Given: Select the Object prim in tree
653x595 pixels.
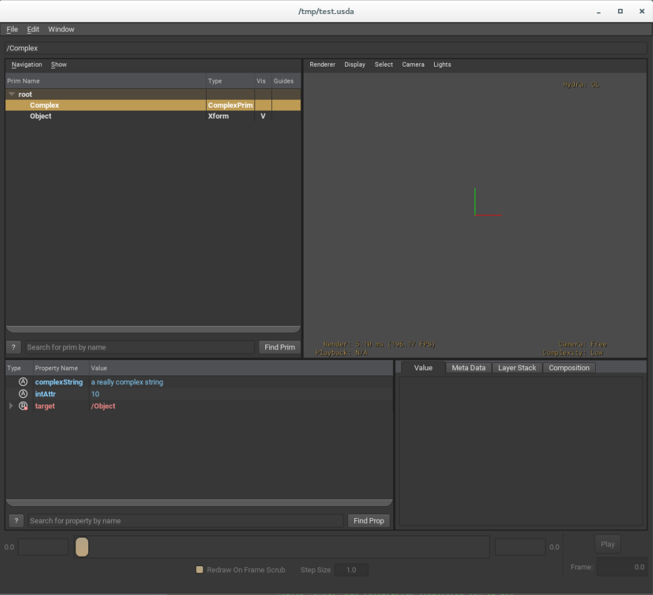Looking at the screenshot, I should click(41, 116).
